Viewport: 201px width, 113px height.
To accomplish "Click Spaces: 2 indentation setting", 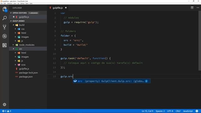I will pyautogui.click(x=160, y=111).
